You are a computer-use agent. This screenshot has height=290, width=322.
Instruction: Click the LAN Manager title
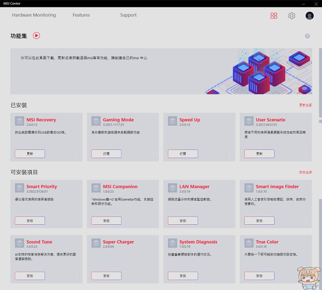pyautogui.click(x=194, y=187)
